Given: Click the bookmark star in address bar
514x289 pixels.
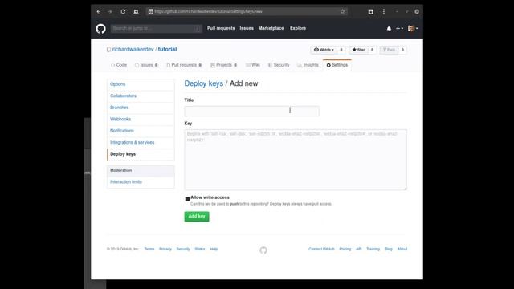Looking at the screenshot, I should click(x=342, y=11).
